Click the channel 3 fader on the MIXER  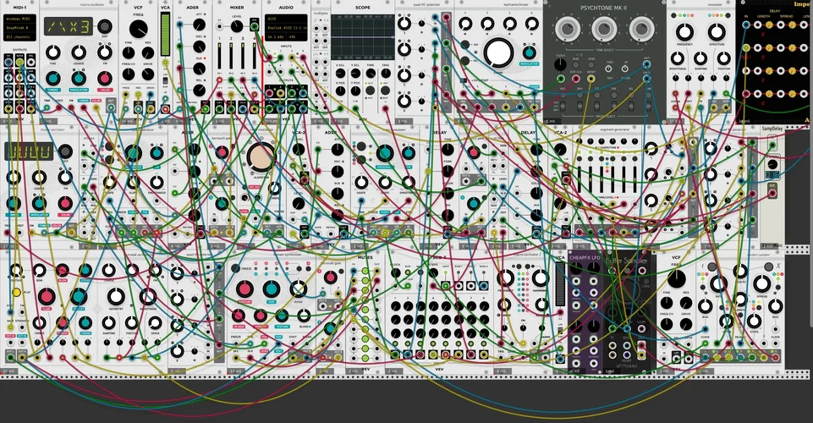click(242, 56)
